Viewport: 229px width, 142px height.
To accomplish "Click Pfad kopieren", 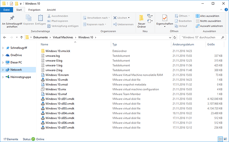I will tap(57, 21).
